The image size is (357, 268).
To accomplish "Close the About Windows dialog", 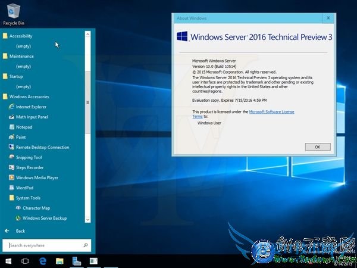I will (328, 18).
